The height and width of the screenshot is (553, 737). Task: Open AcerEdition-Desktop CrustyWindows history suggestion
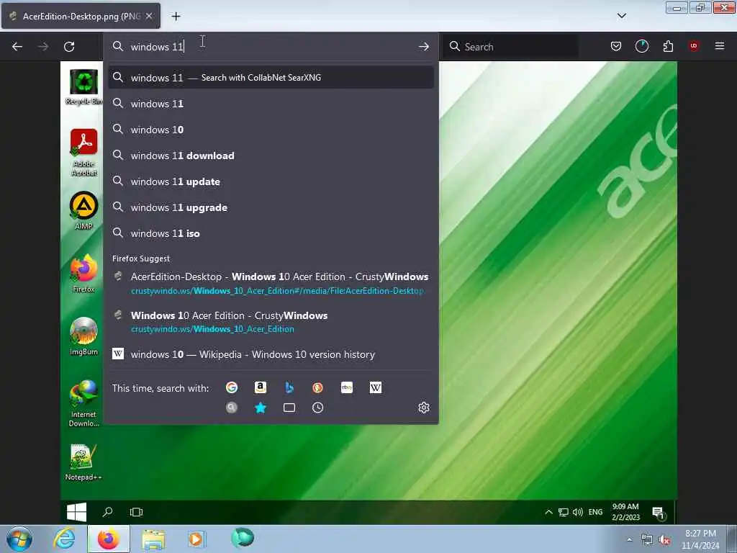click(271, 283)
